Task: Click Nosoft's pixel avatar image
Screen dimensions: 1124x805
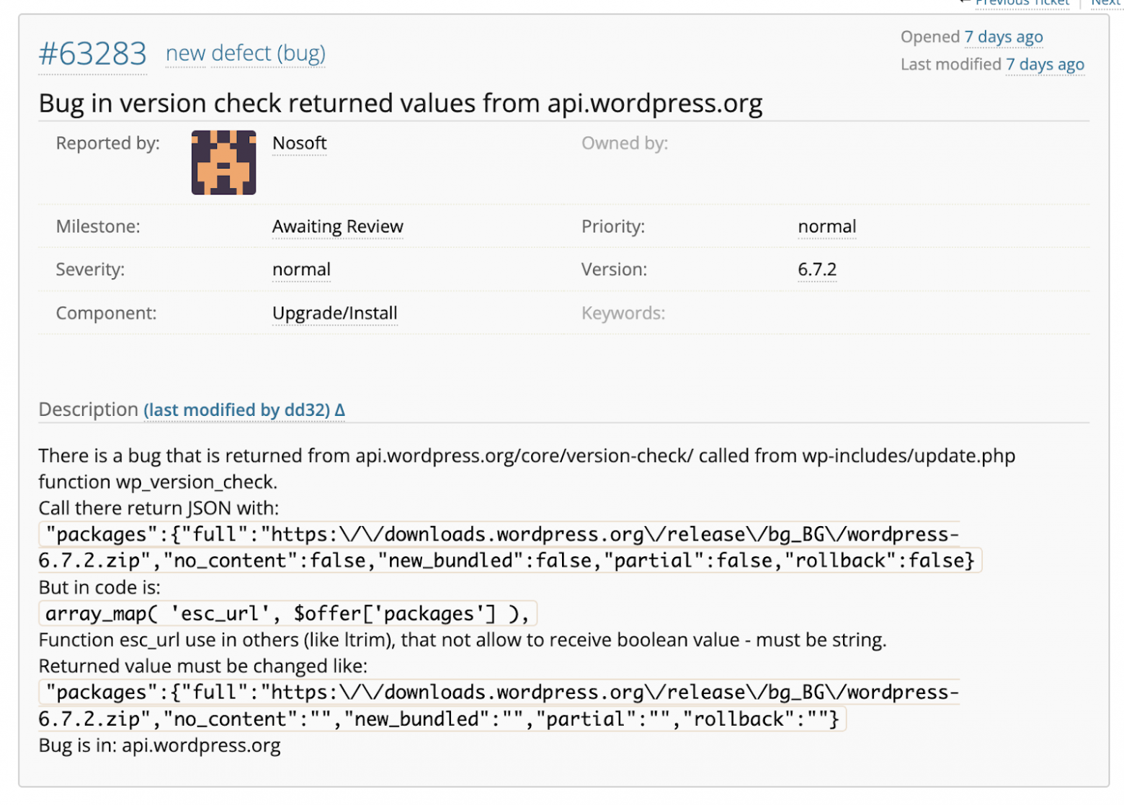Action: (223, 162)
